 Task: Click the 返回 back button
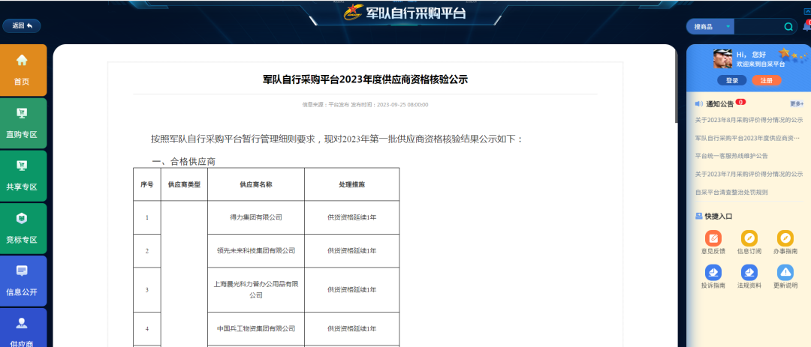(x=22, y=25)
